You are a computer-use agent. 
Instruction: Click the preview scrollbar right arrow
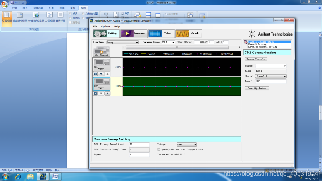(x=239, y=47)
